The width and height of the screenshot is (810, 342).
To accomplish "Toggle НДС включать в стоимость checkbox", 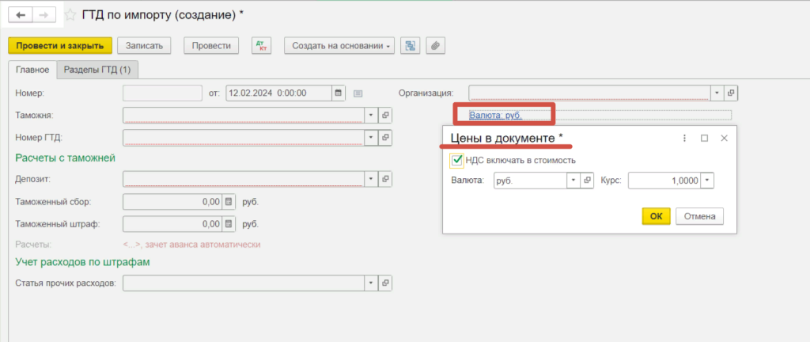I will coord(457,160).
